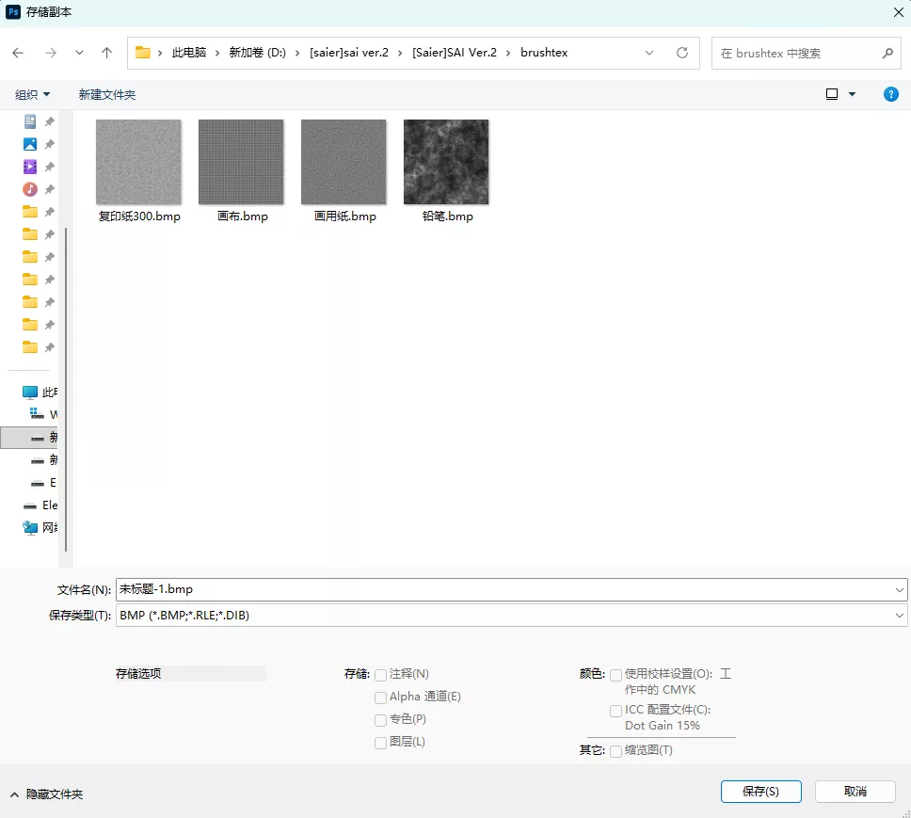Enable the Alpha 通道 checkbox
The height and width of the screenshot is (818, 911).
[381, 698]
